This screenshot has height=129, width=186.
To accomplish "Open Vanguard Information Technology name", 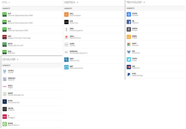I will (x=19, y=38).
